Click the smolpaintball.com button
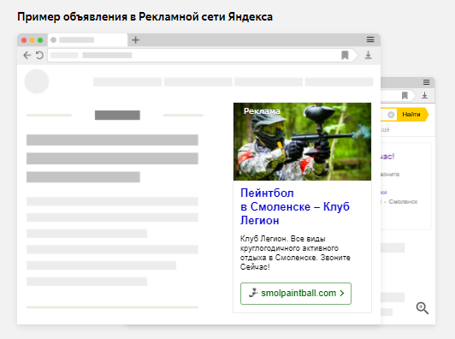This screenshot has width=455, height=339. (296, 294)
